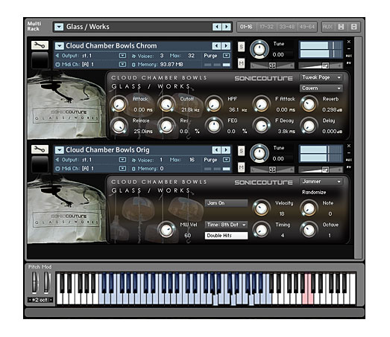Click the Attack knob
Image resolution: width=390 pixels, height=337 pixels.
tap(119, 104)
